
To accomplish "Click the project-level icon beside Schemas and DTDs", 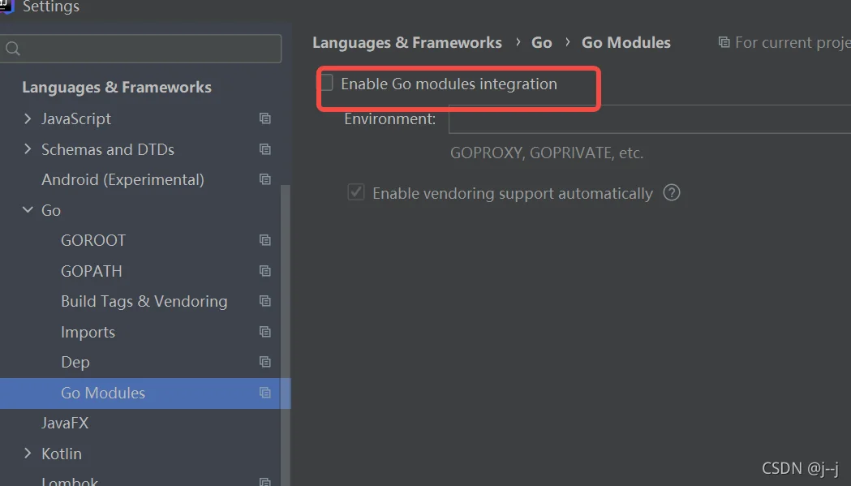I will pos(264,149).
